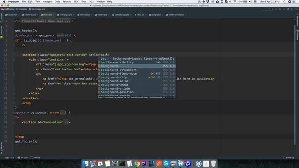The width and height of the screenshot is (299, 168).
Task: Click get_footer(); line in editor
Action: 26,141
